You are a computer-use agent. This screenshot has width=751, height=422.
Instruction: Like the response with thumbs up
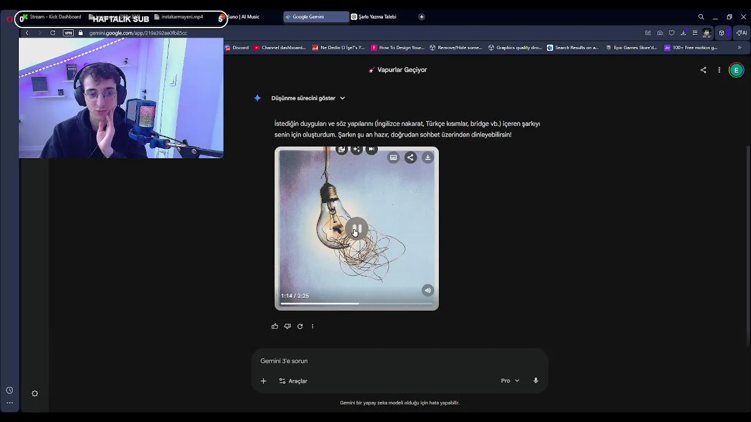275,326
